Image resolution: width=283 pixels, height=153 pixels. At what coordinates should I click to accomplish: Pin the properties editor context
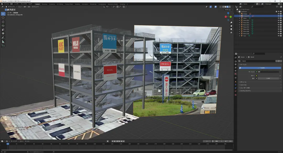(x=281, y=57)
